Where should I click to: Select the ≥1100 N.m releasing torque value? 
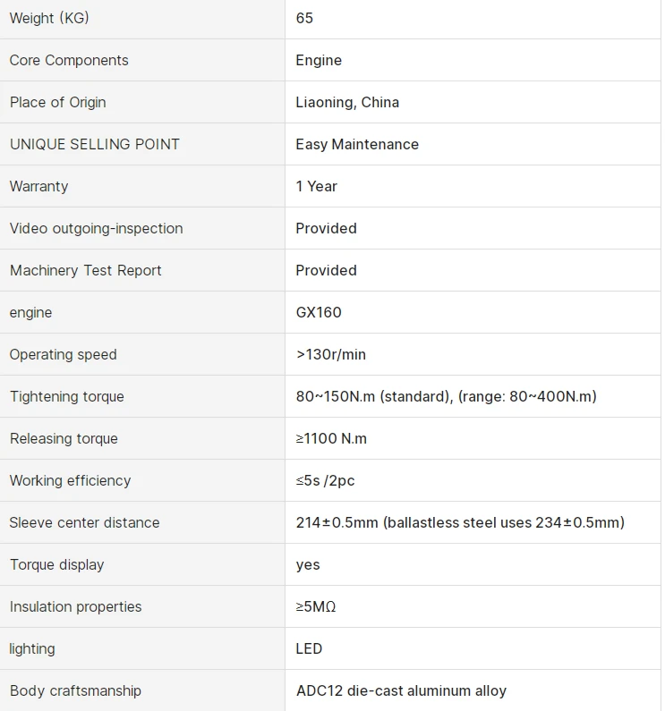click(331, 438)
